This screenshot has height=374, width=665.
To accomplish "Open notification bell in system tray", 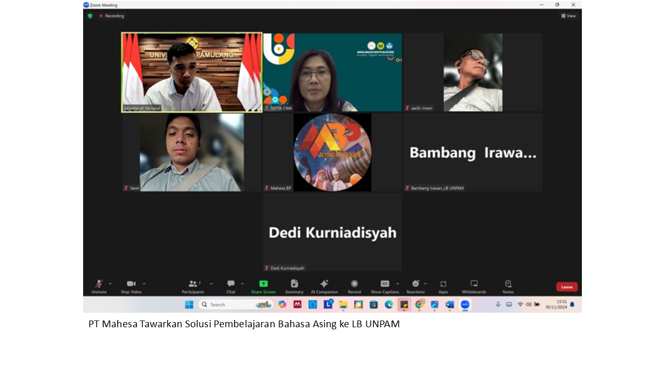I will pos(573,304).
